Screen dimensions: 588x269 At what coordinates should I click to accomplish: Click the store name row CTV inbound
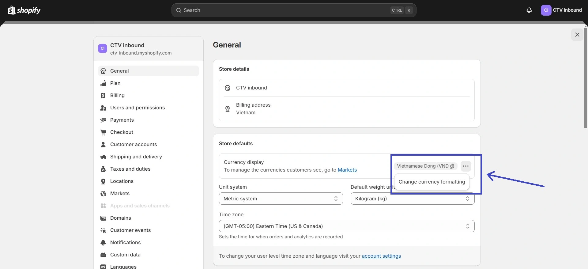(x=347, y=88)
